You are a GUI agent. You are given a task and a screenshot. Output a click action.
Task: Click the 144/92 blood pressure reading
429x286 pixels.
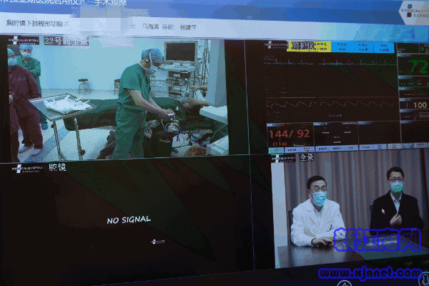(x=288, y=132)
